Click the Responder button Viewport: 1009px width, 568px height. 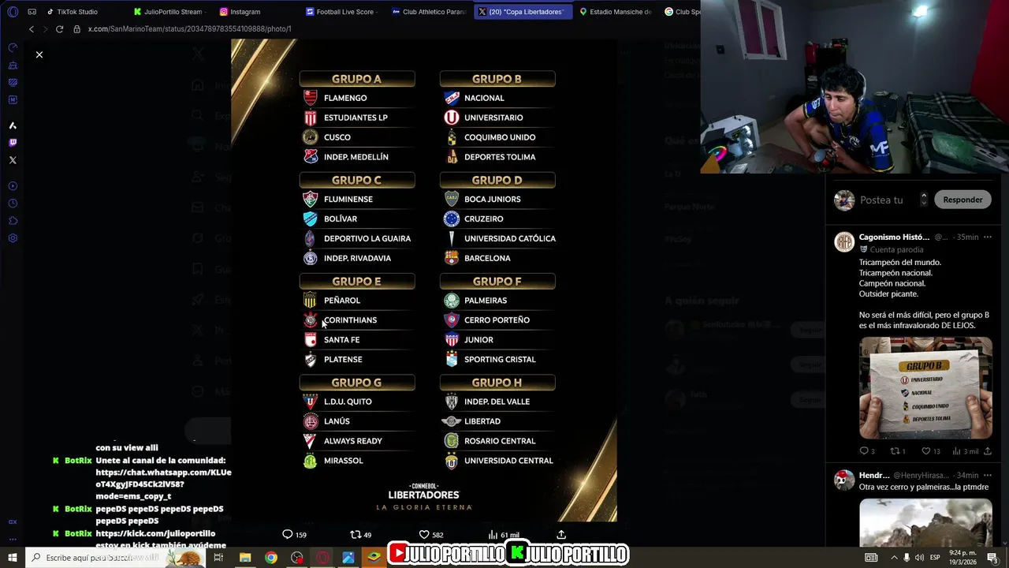[x=962, y=200]
